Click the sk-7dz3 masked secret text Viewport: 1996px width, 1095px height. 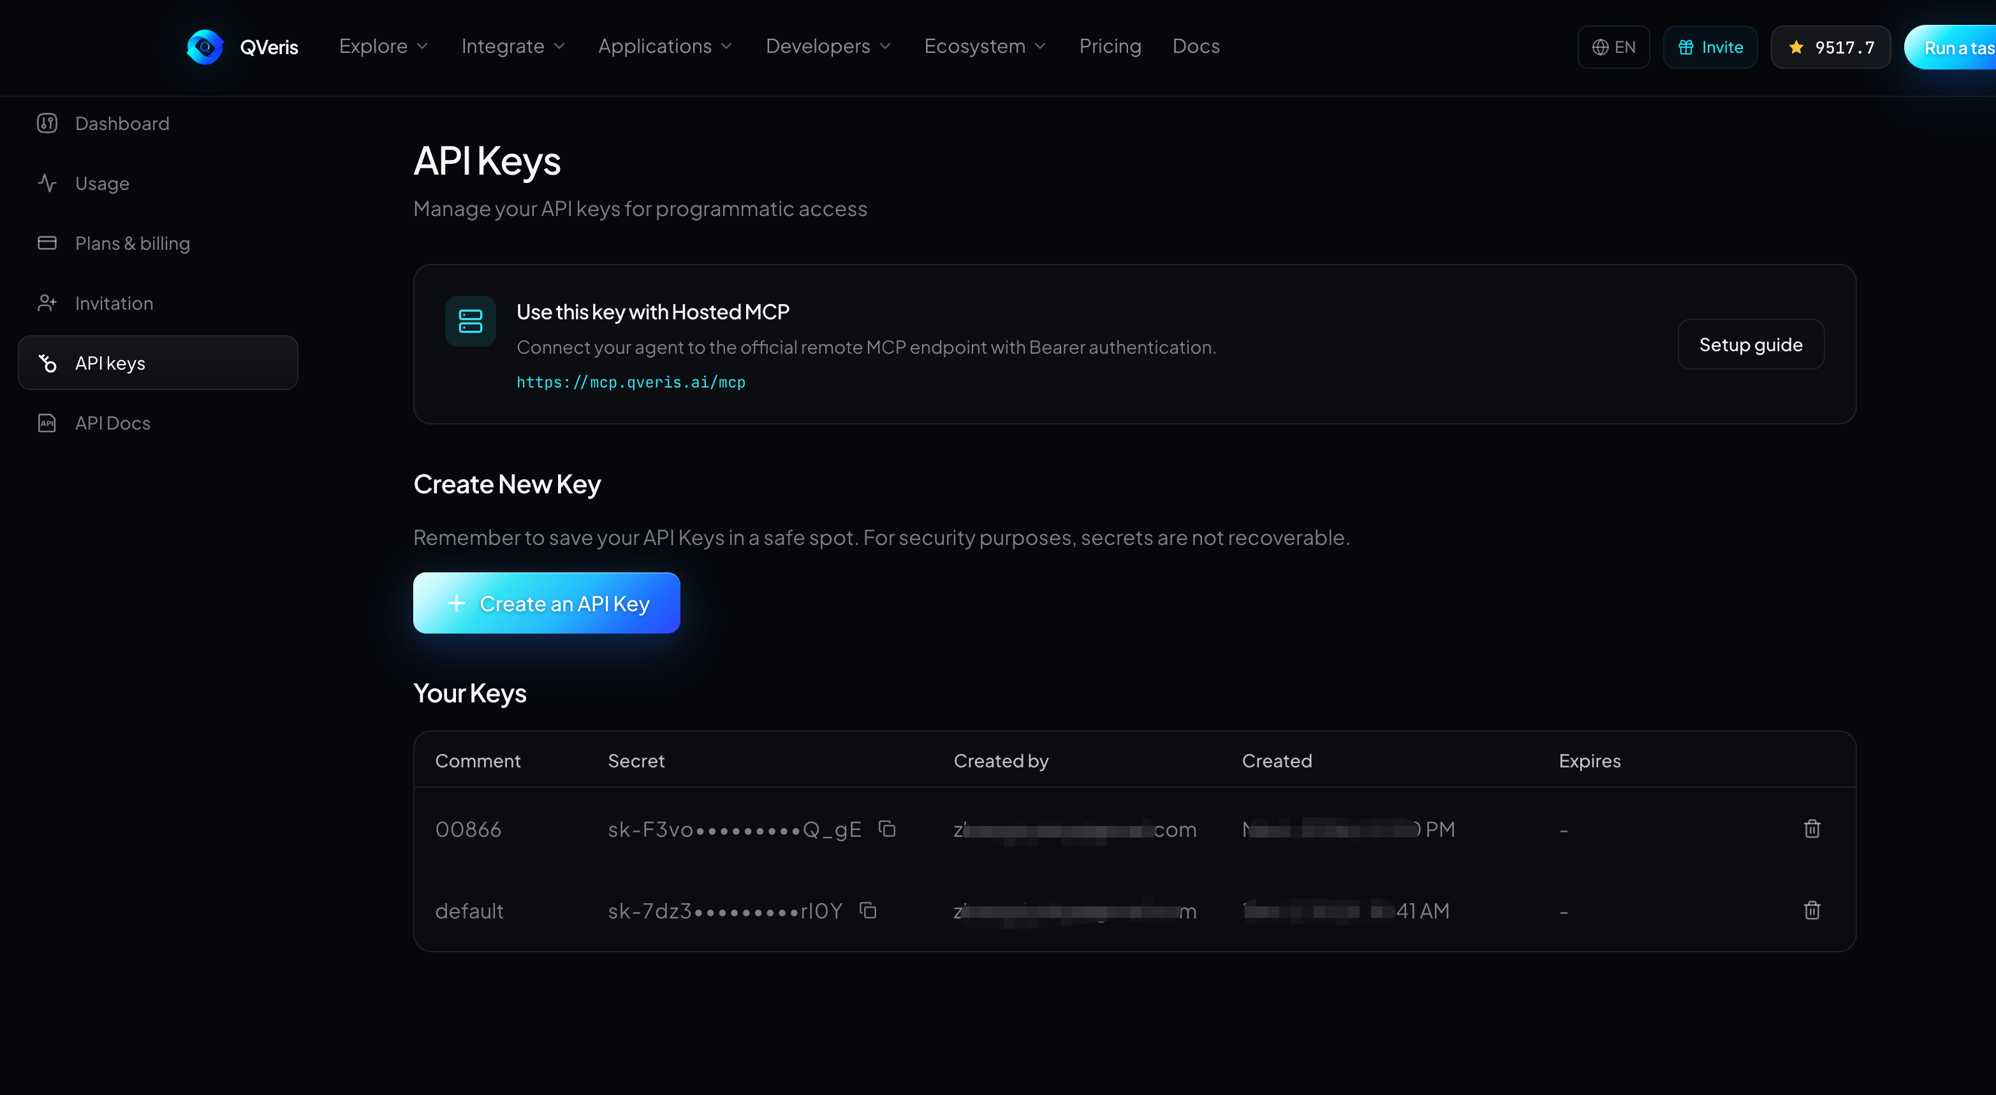coord(724,910)
